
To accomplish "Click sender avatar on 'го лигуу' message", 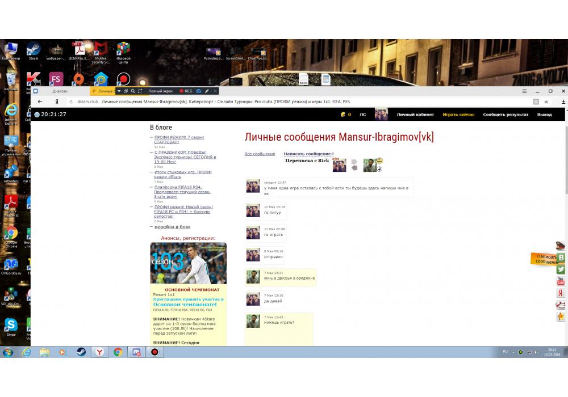I will tap(253, 211).
